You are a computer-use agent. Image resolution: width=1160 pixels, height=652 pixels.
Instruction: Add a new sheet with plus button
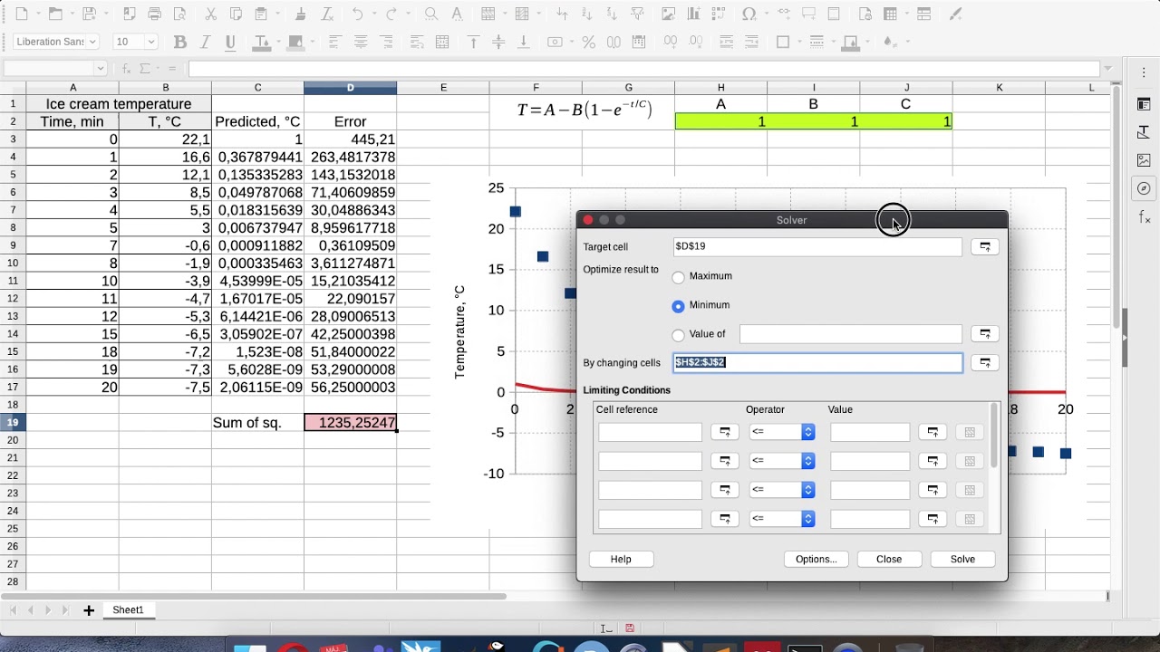[89, 610]
